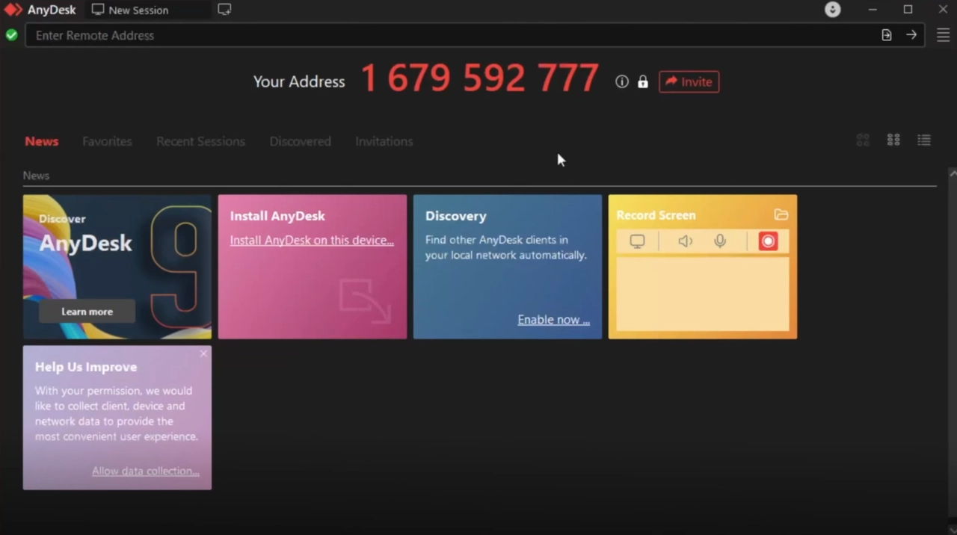Screen dimensions: 957x535
Task: Click the hamburger menu icon
Action: [943, 35]
